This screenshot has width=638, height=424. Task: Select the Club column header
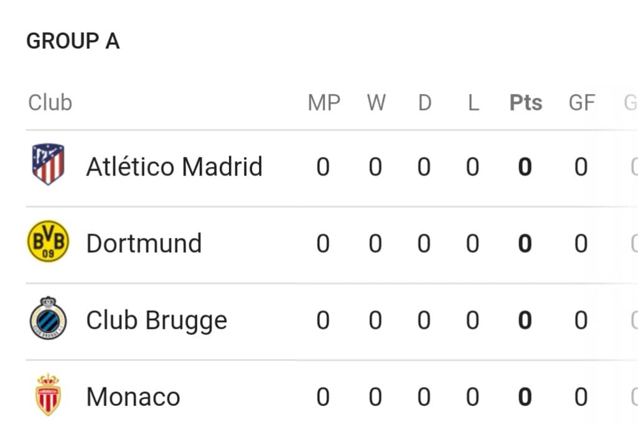pyautogui.click(x=50, y=103)
